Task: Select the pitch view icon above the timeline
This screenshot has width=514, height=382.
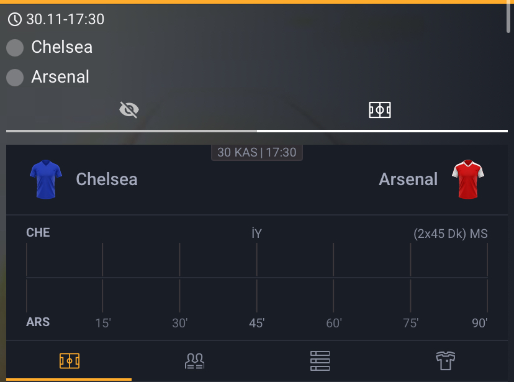Action: (380, 109)
